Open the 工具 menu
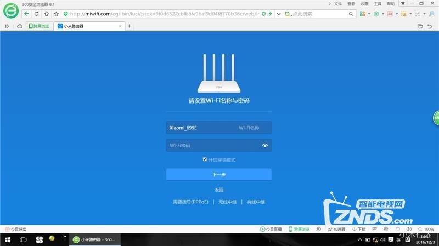Viewport: 439px width, 246px height. (378, 4)
